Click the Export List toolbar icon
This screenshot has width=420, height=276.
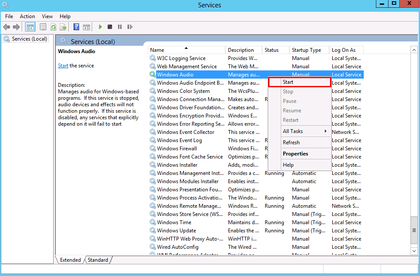pyautogui.click(x=63, y=27)
